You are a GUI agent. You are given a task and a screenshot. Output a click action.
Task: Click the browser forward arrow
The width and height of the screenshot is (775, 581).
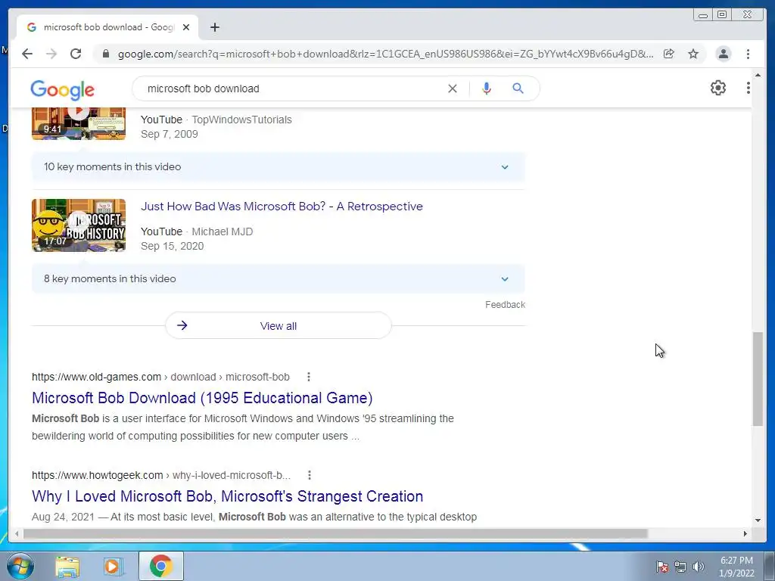click(x=51, y=54)
